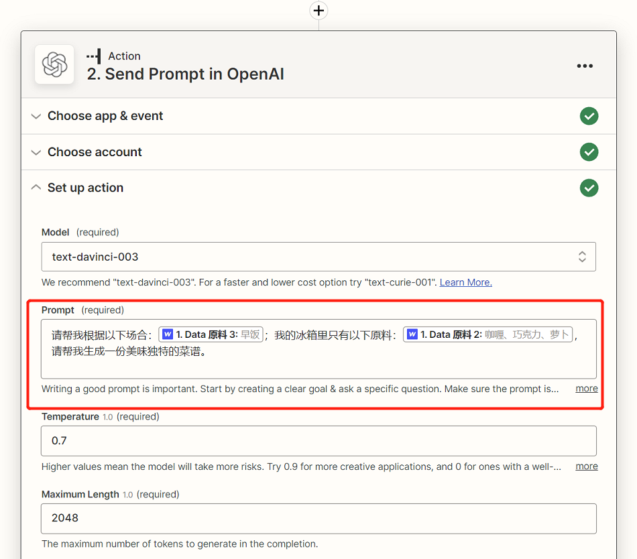Select the Data 原料 2 咖喱 pill

(x=488, y=334)
